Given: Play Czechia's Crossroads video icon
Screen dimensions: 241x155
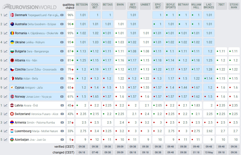Looking at the screenshot, I should pyautogui.click(x=62, y=69).
